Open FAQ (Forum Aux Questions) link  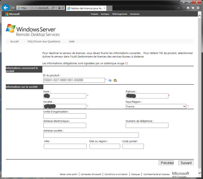44,42
